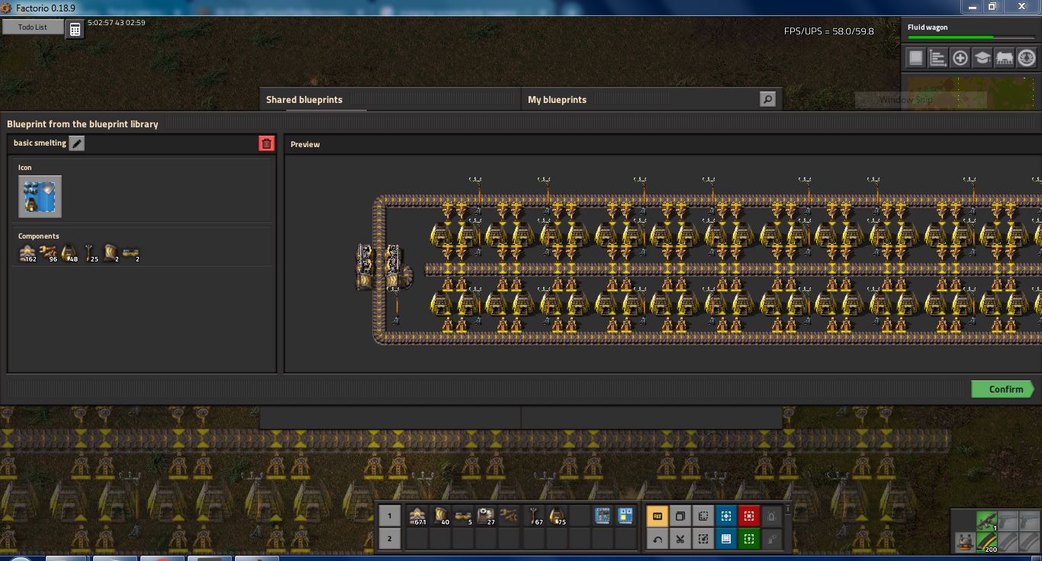The image size is (1042, 561).
Task: Open the calculator icon beside Todo List
Action: tap(75, 29)
